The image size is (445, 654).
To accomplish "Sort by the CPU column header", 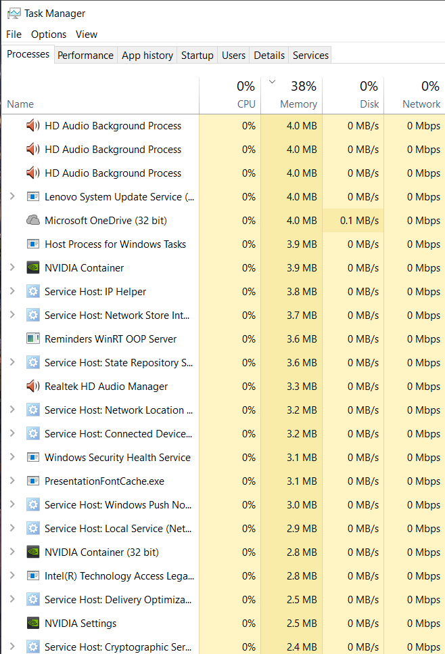I will (x=230, y=95).
